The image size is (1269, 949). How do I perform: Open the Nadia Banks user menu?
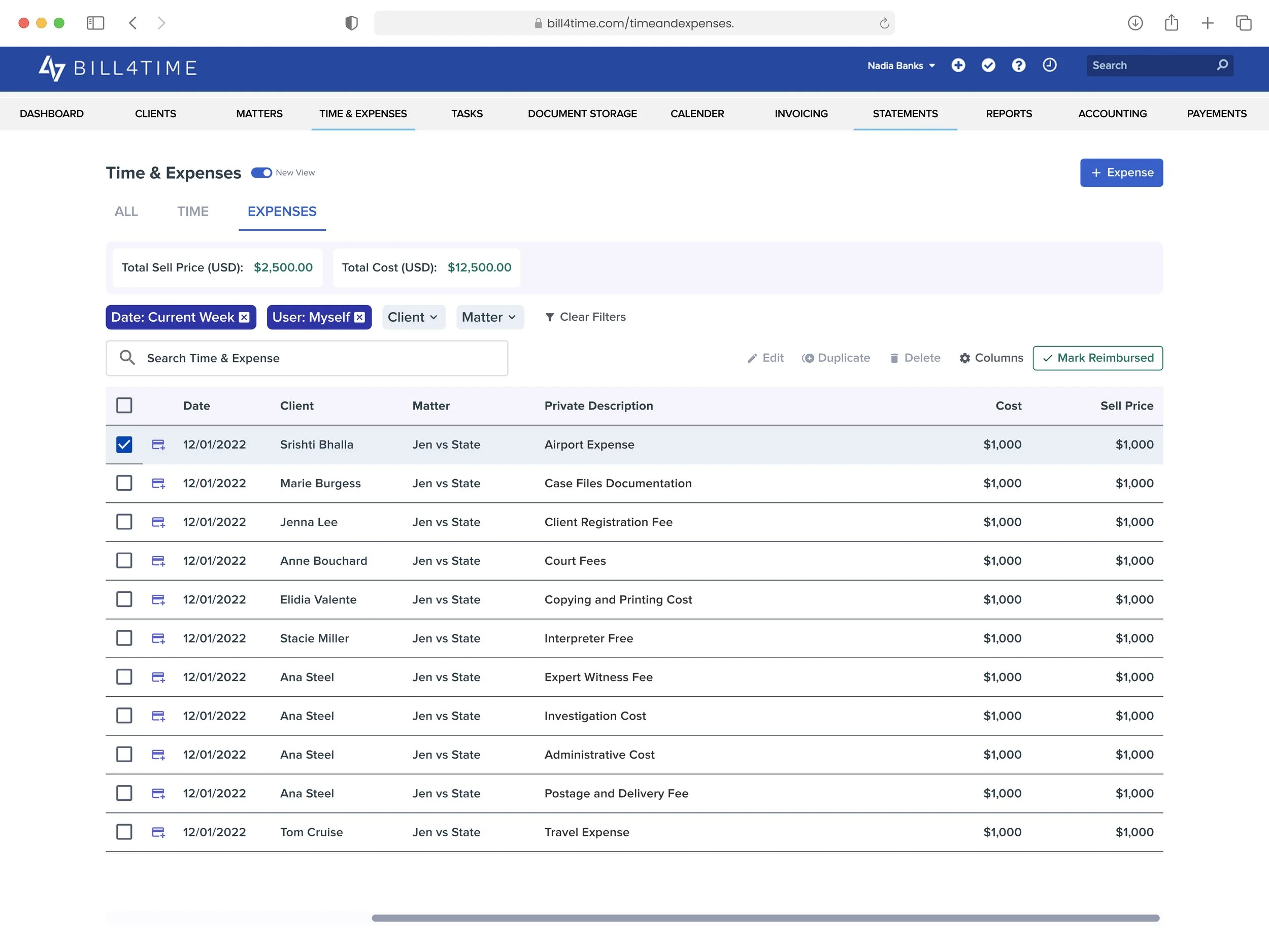(x=900, y=65)
